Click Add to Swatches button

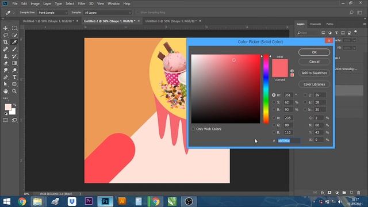pos(314,73)
